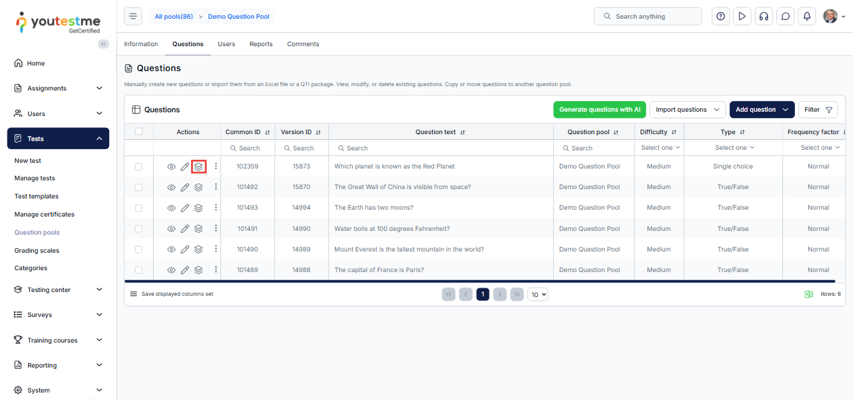Open more actions for question 101491
853x400 pixels.
coord(216,228)
